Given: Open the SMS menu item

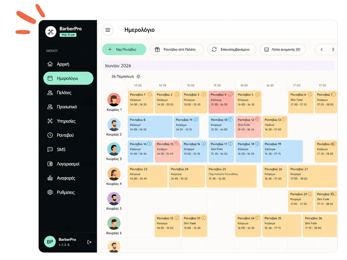Looking at the screenshot, I should [x=68, y=149].
